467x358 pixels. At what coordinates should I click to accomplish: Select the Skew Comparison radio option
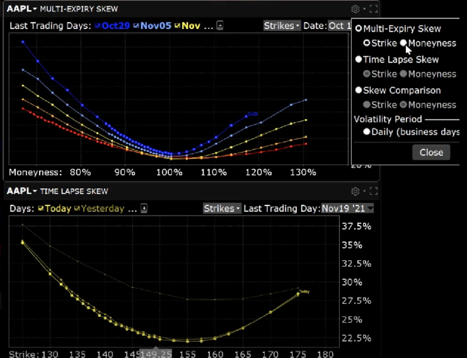[359, 90]
